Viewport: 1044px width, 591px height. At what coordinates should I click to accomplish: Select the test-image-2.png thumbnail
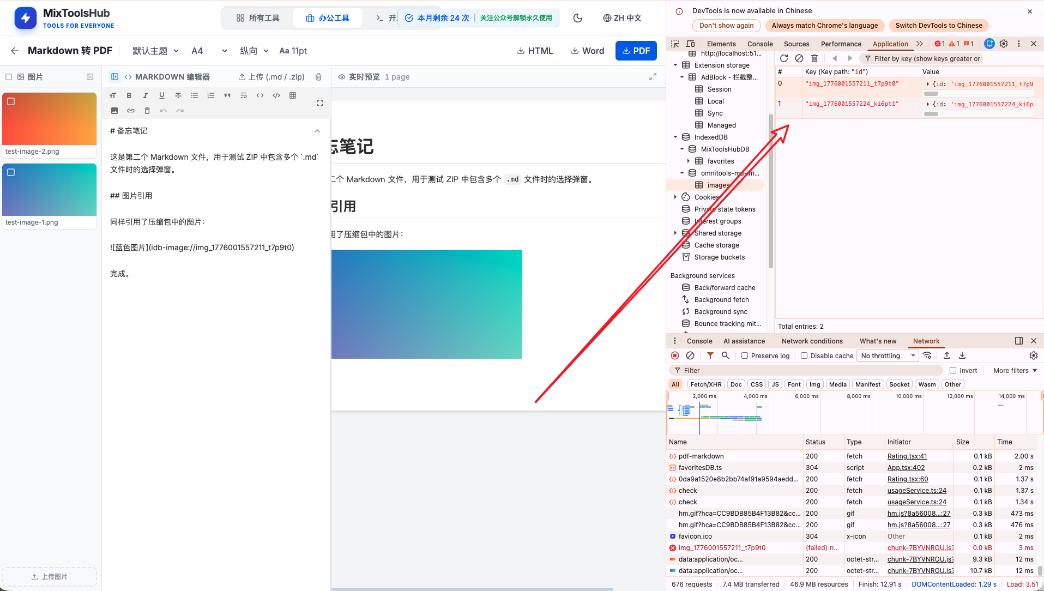click(49, 119)
